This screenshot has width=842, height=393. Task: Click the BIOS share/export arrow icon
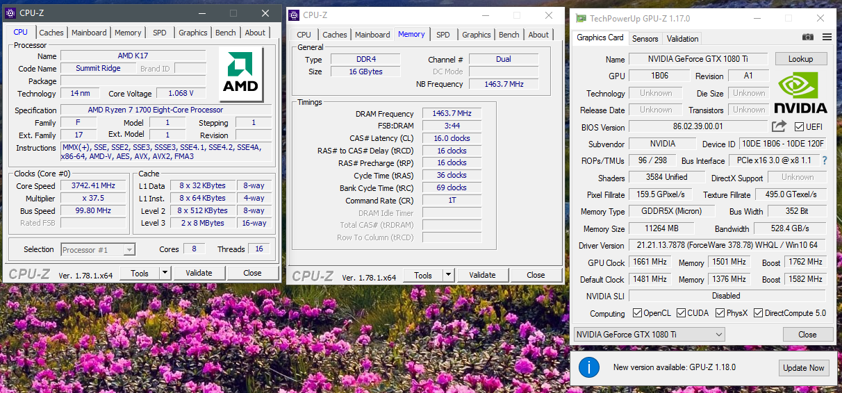point(779,126)
